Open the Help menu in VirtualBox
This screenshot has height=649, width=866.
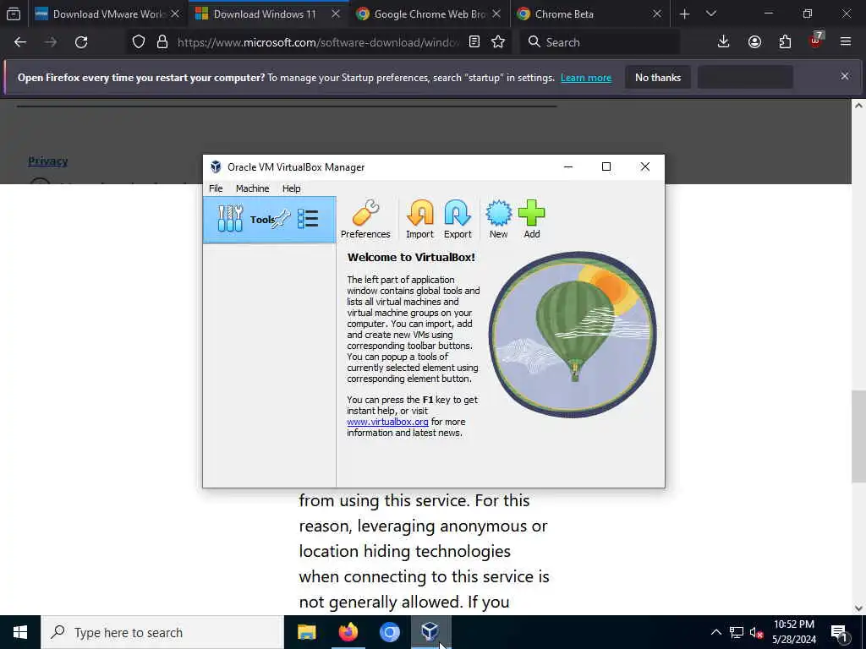pos(291,188)
